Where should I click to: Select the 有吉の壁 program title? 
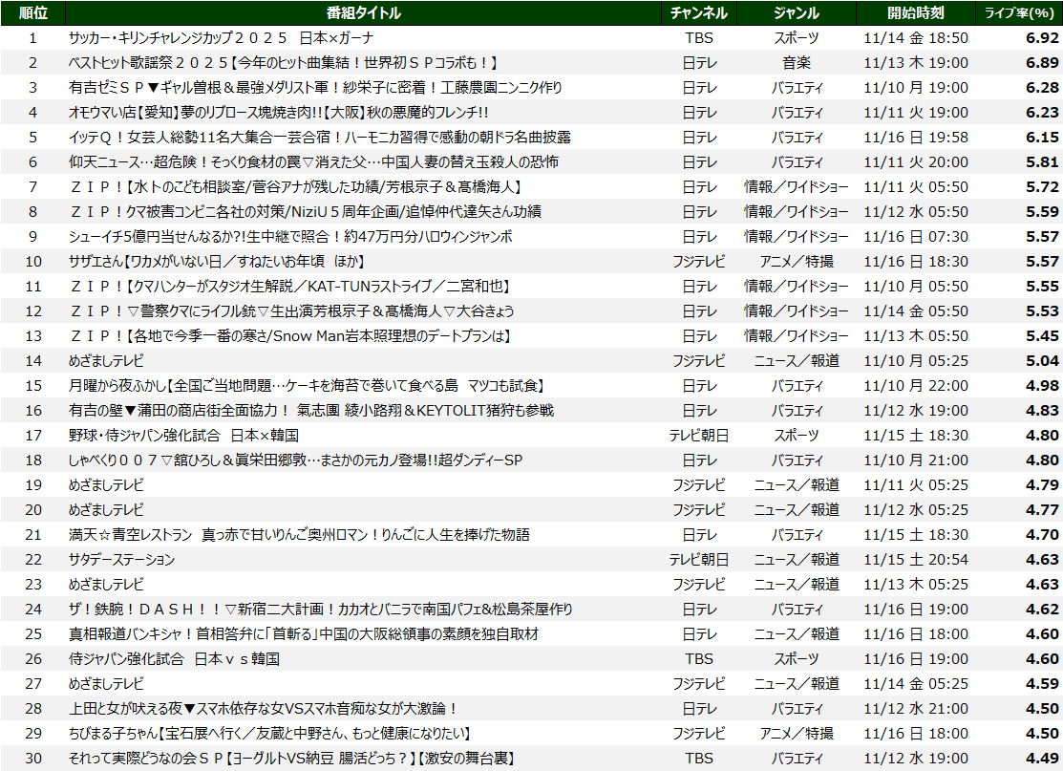click(310, 410)
